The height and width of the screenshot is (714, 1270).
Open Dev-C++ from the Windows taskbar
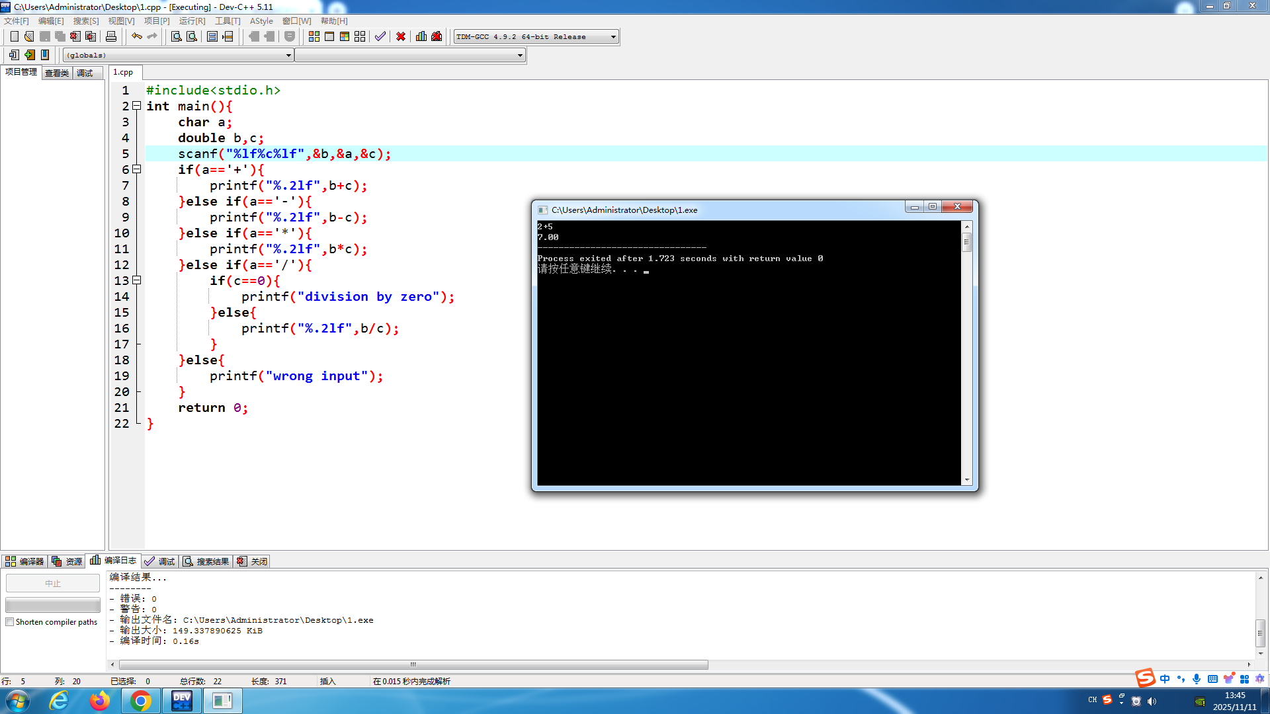[181, 701]
